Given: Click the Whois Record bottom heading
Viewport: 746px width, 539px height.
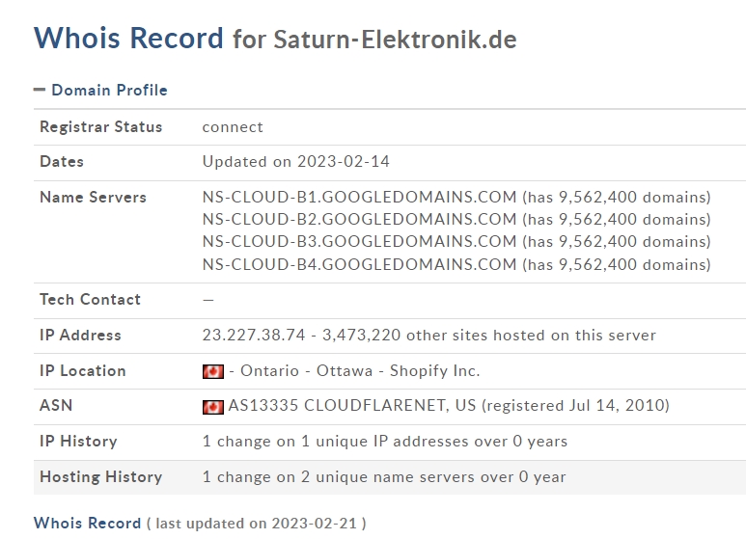Looking at the screenshot, I should pos(88,523).
